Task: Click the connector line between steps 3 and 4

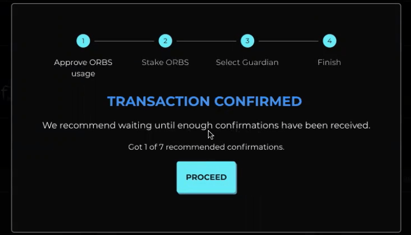Action: (288, 41)
